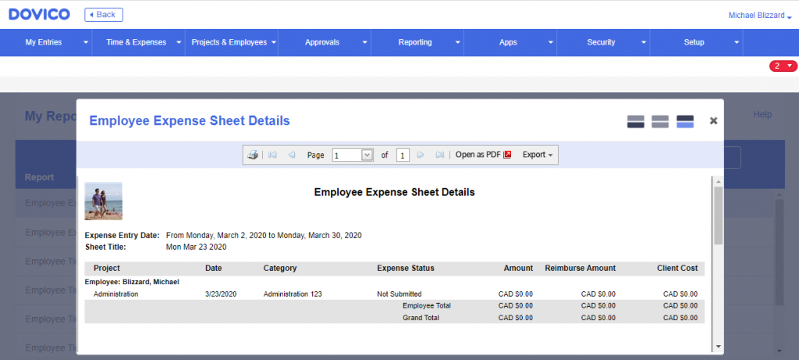
Task: Expand the Security menu arrow
Action: (644, 43)
